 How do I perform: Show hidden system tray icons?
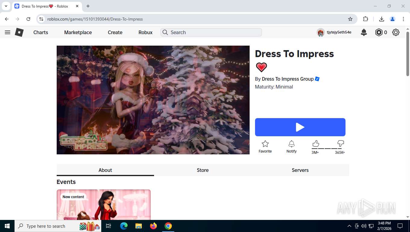349,226
